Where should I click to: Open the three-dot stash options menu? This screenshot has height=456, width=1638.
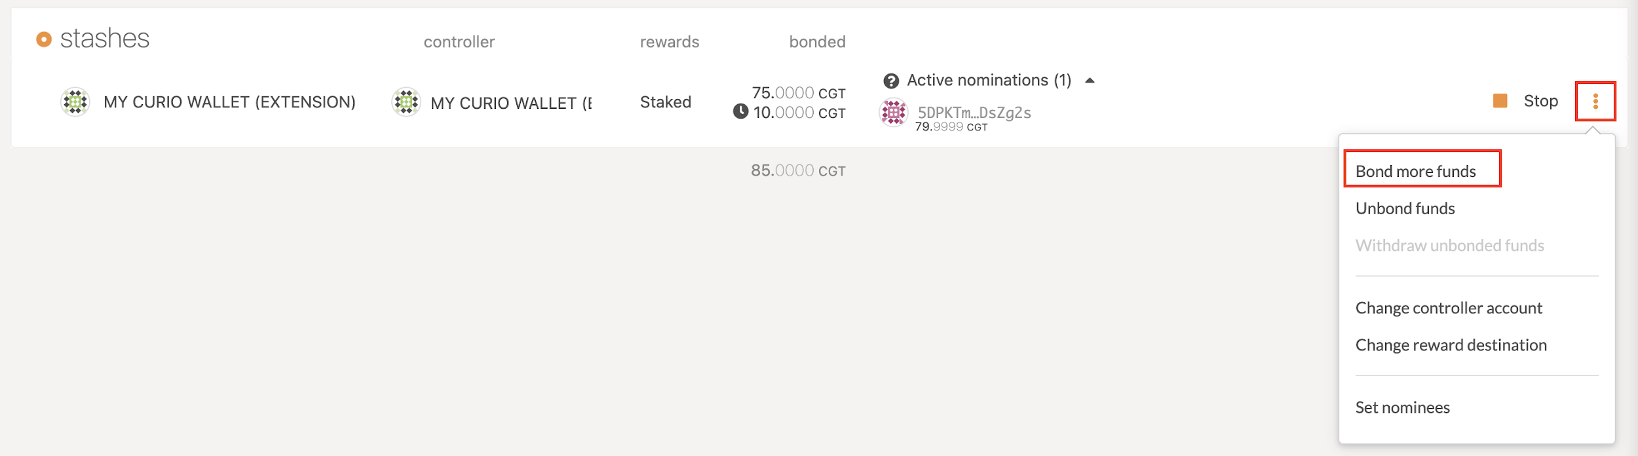pos(1595,102)
